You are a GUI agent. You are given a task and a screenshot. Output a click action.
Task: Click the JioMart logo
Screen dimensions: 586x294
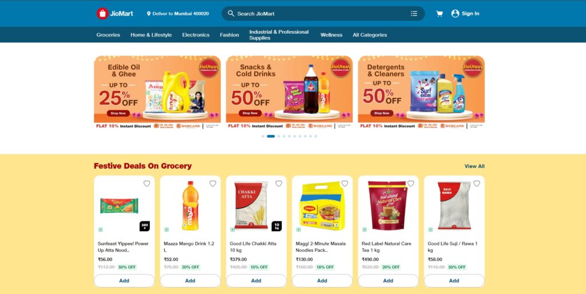(114, 14)
